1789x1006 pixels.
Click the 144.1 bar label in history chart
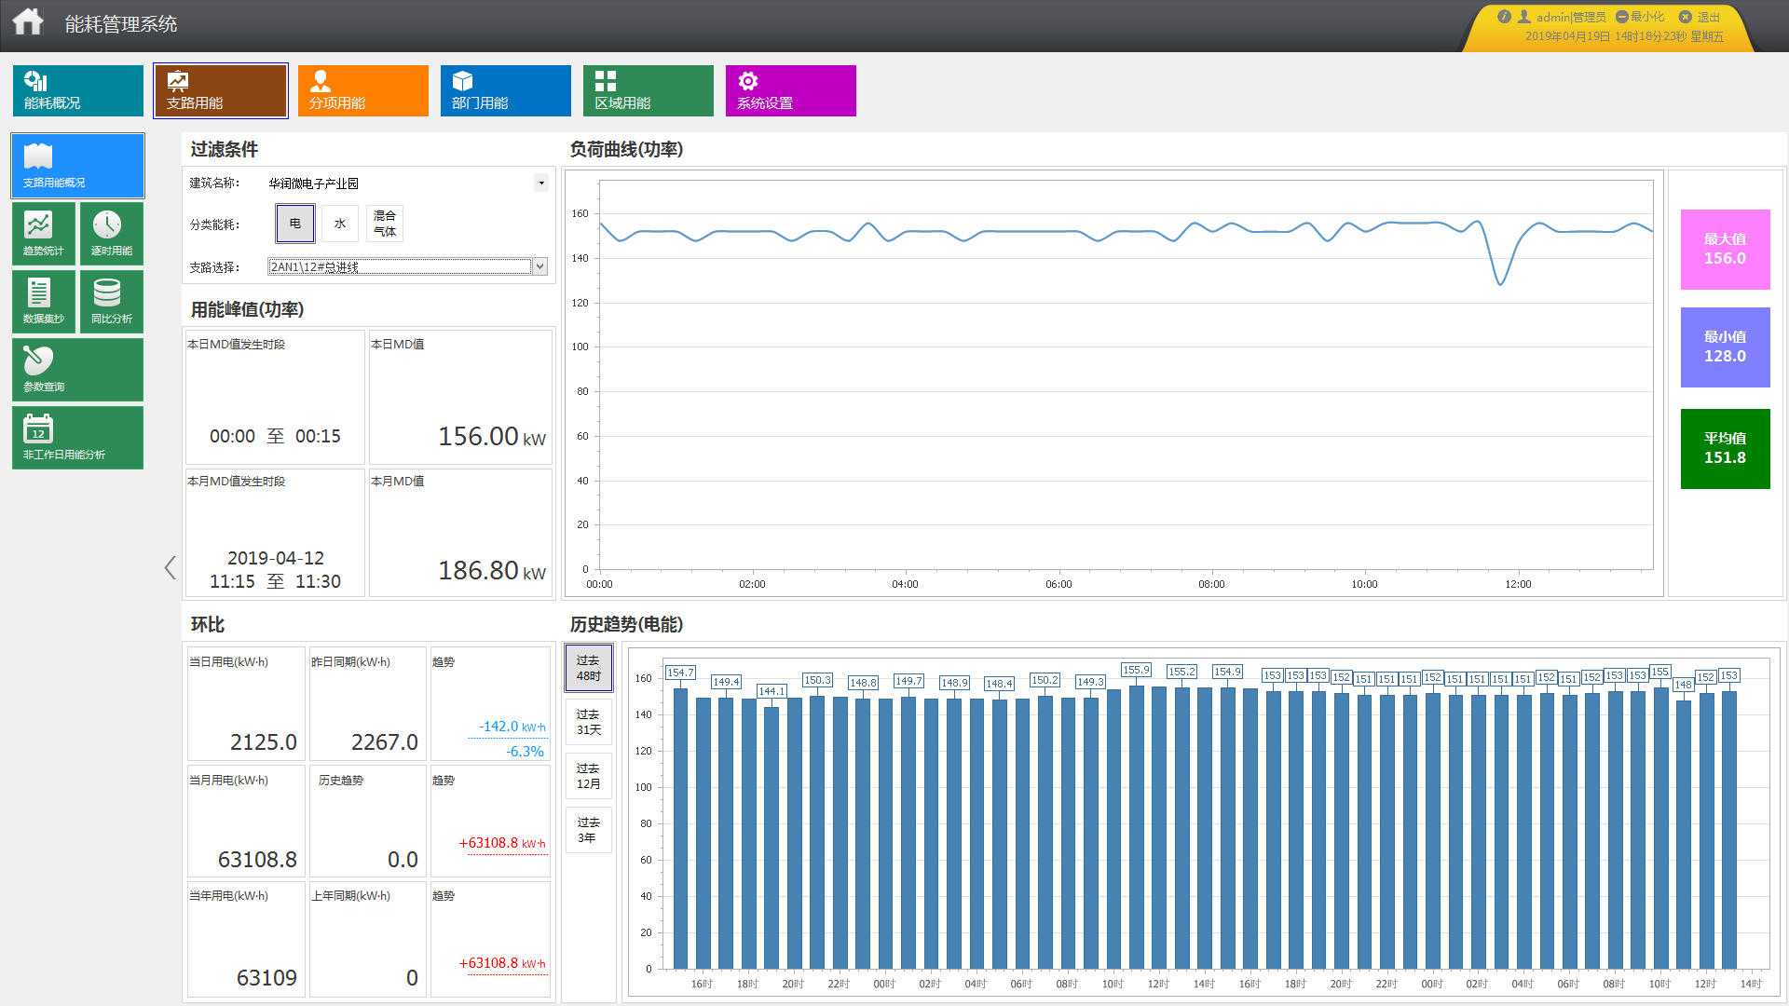click(x=772, y=691)
